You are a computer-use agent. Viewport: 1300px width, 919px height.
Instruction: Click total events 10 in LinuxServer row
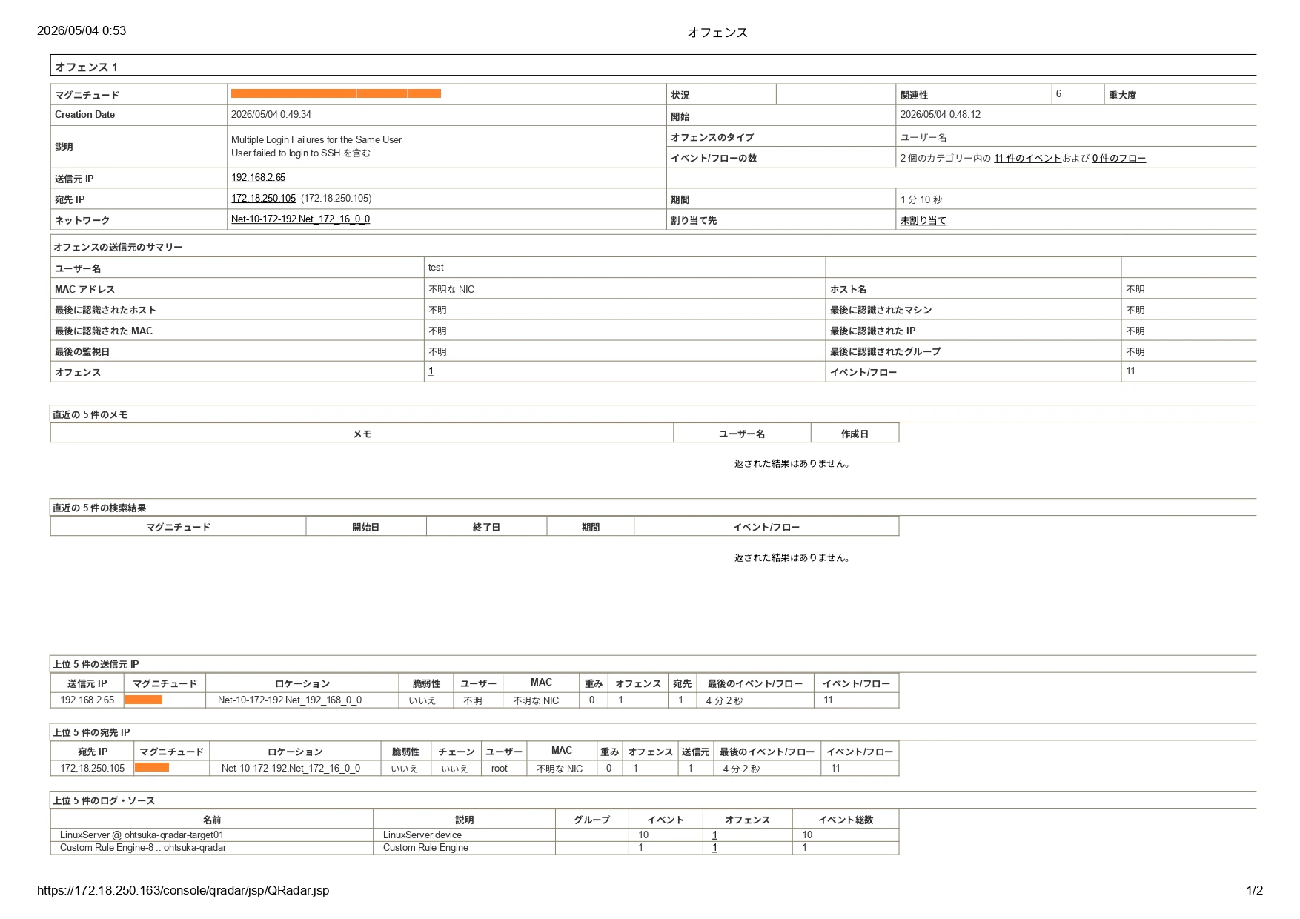pos(807,835)
